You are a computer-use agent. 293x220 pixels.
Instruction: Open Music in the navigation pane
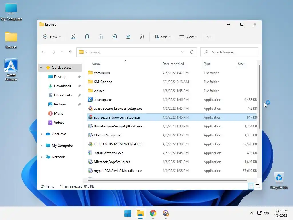(58, 113)
